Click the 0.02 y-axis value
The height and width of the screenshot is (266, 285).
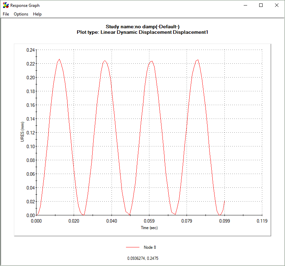31,202
